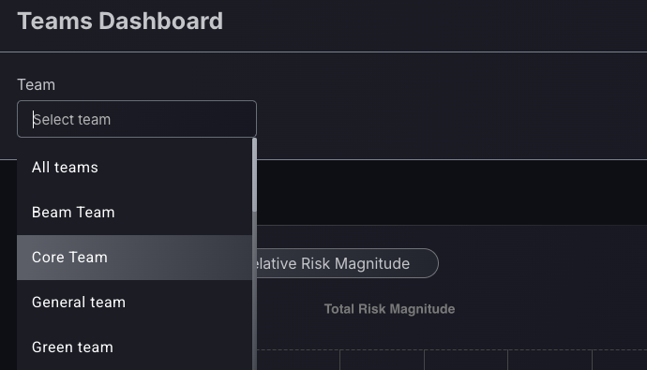Click the Team field label
647x370 pixels.
36,84
